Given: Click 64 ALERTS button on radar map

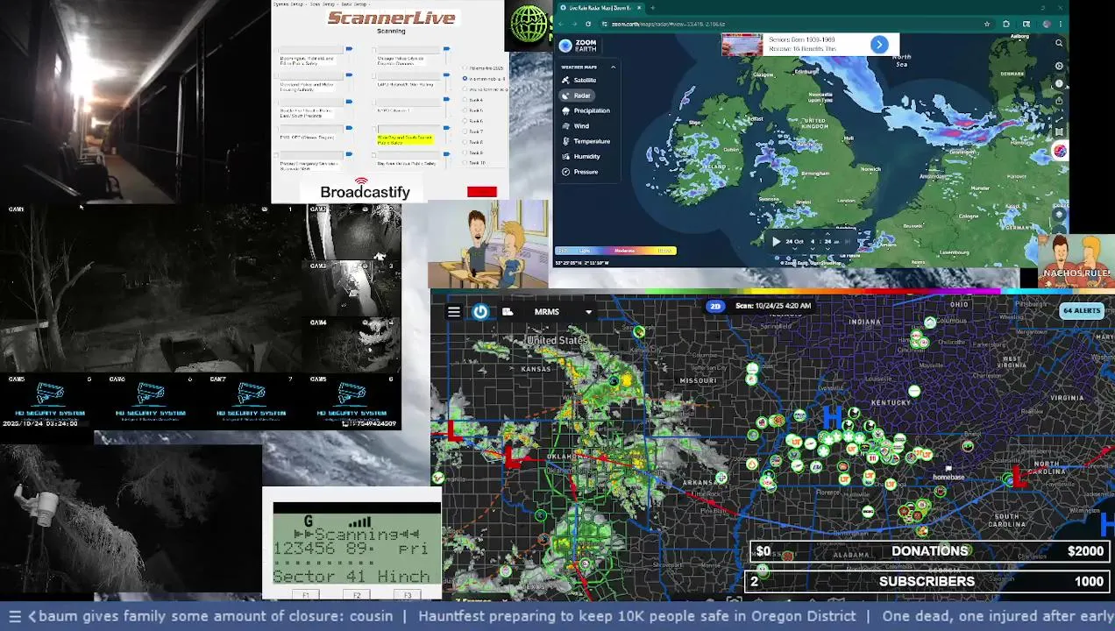Looking at the screenshot, I should [x=1082, y=310].
